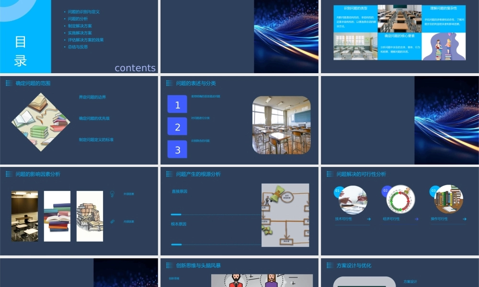
Task: Select the circular hands-writing photo above 技术可行性
Action: pos(353,200)
